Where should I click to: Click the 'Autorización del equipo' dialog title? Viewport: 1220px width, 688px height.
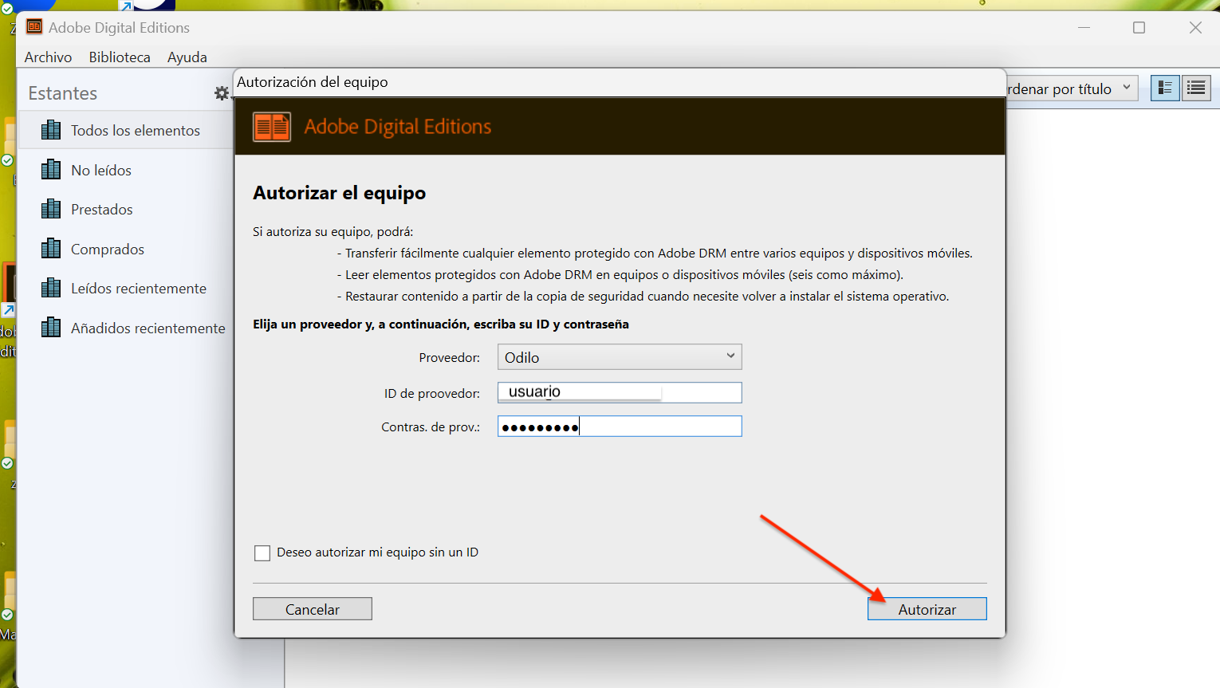click(x=313, y=82)
